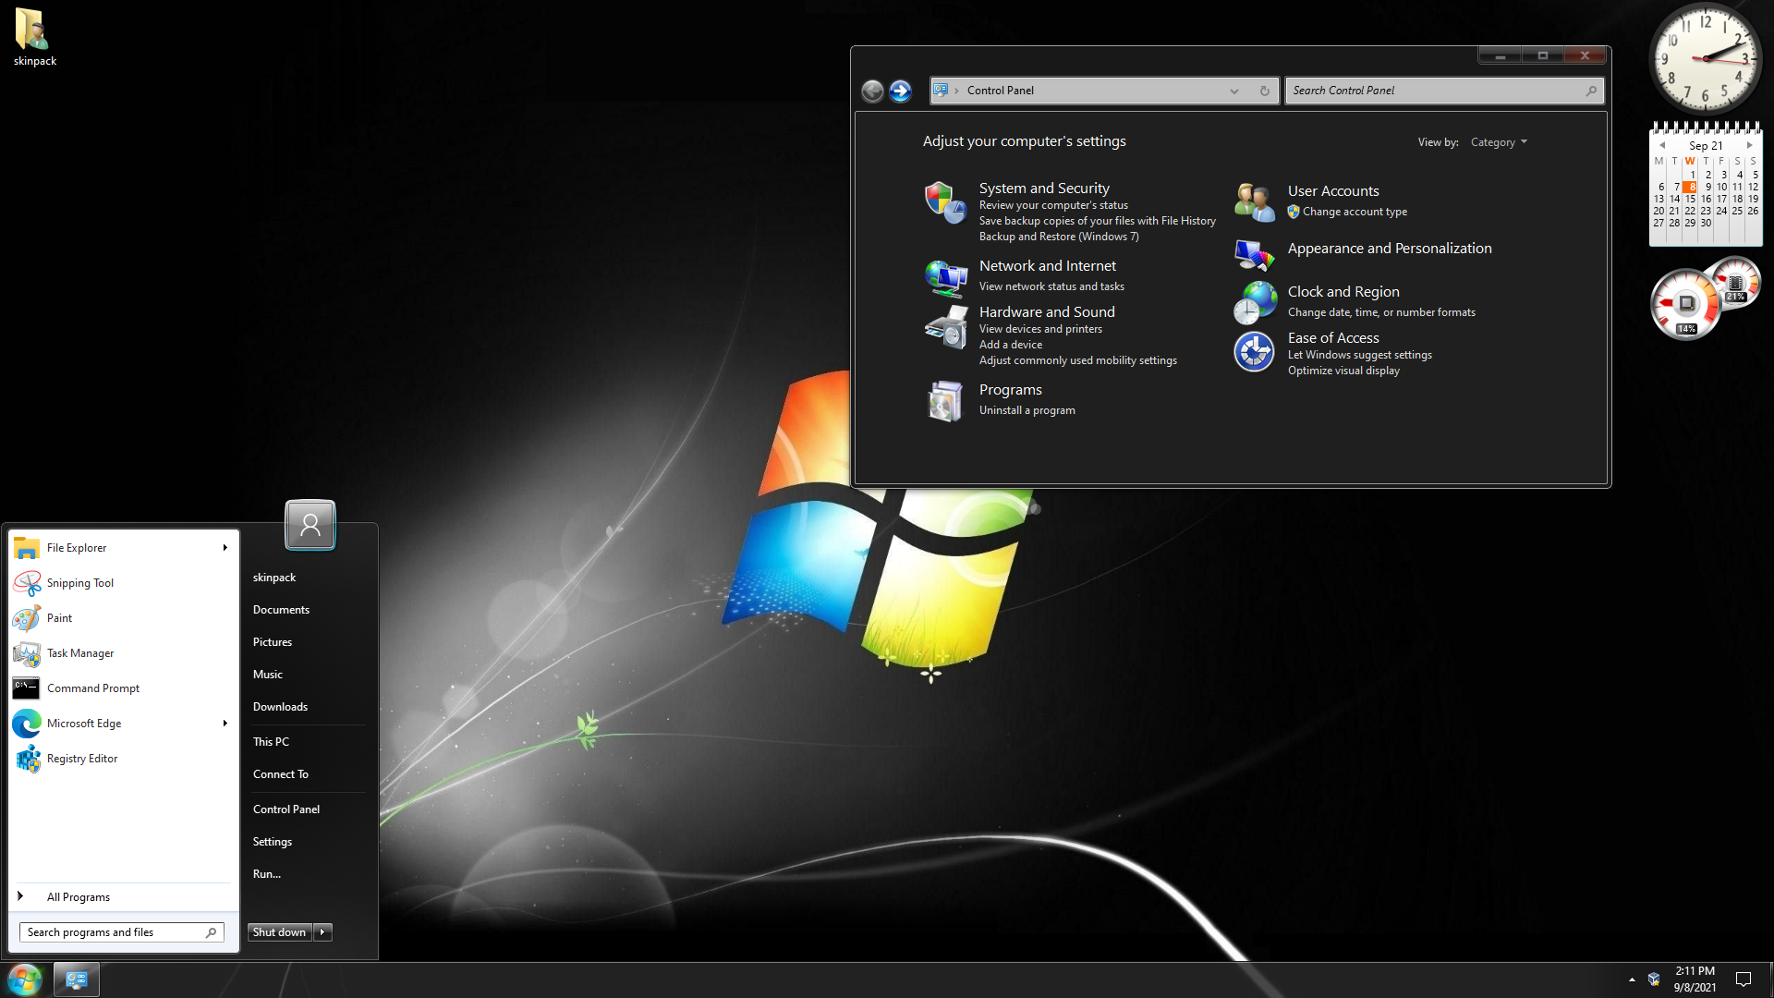The width and height of the screenshot is (1774, 998).
Task: Click the Ease of Access icon
Action: click(x=1254, y=352)
